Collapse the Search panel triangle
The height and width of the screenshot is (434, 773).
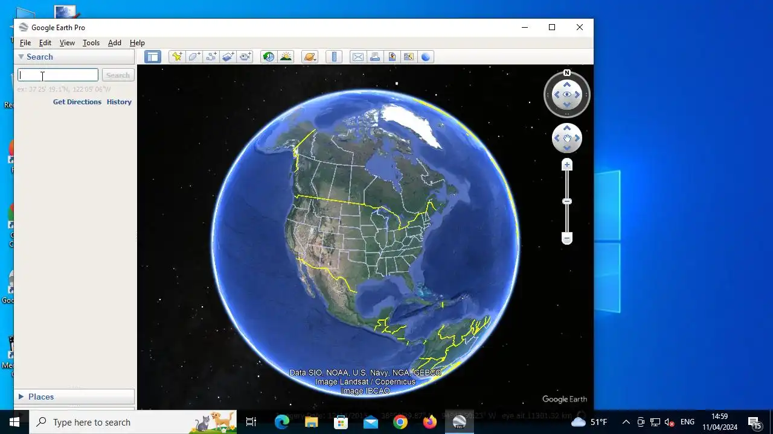21,57
